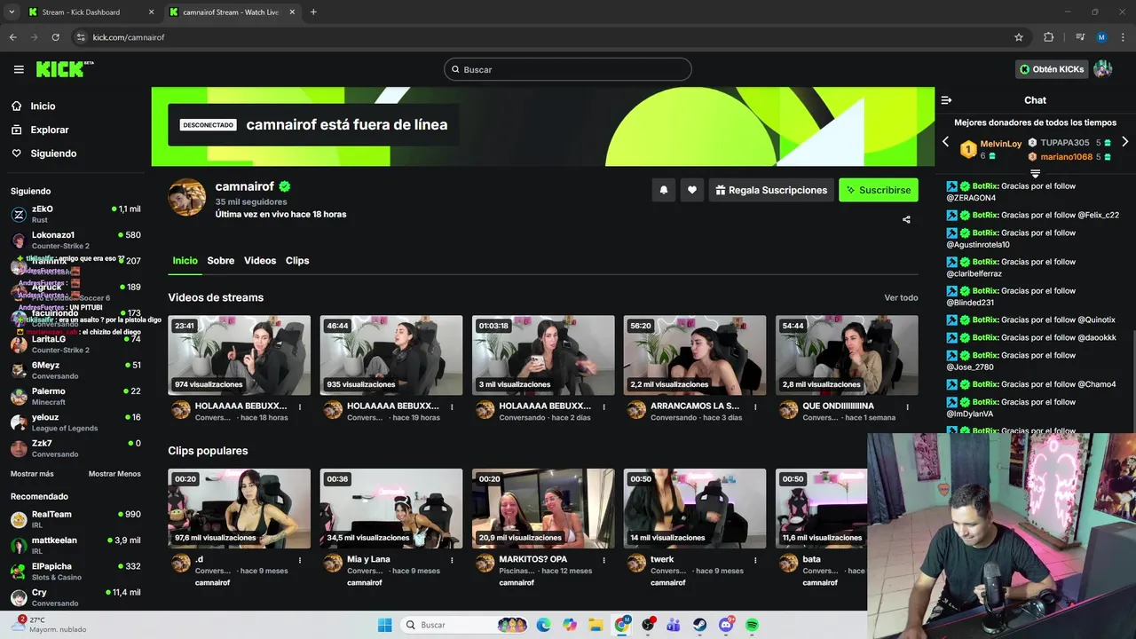Select the Sobre channel tab
This screenshot has width=1136, height=639.
coord(221,261)
